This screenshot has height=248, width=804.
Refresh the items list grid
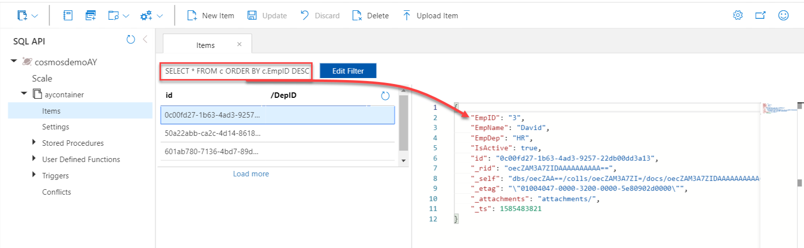[x=385, y=96]
